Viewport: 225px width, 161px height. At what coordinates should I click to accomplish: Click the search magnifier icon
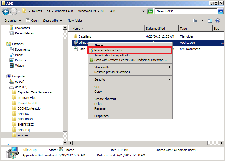tap(220, 11)
